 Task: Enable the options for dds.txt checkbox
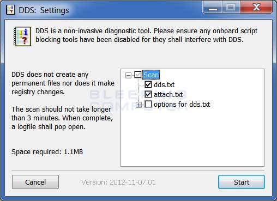(x=148, y=104)
